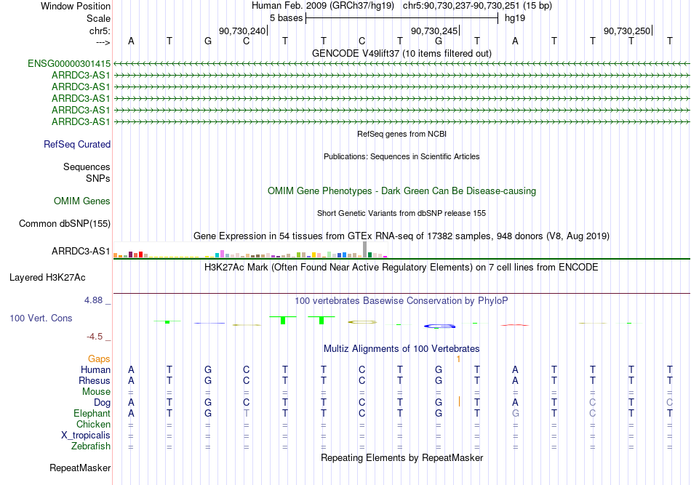Image resolution: width=691 pixels, height=485 pixels.
Task: Select the Human alignment row label
Action: click(95, 370)
